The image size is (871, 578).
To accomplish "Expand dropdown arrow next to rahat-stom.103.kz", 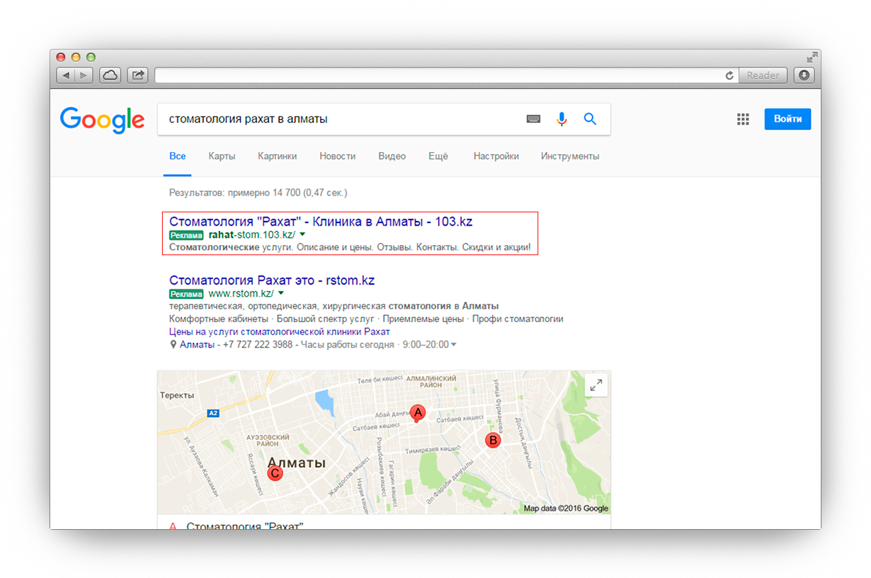I will point(302,235).
